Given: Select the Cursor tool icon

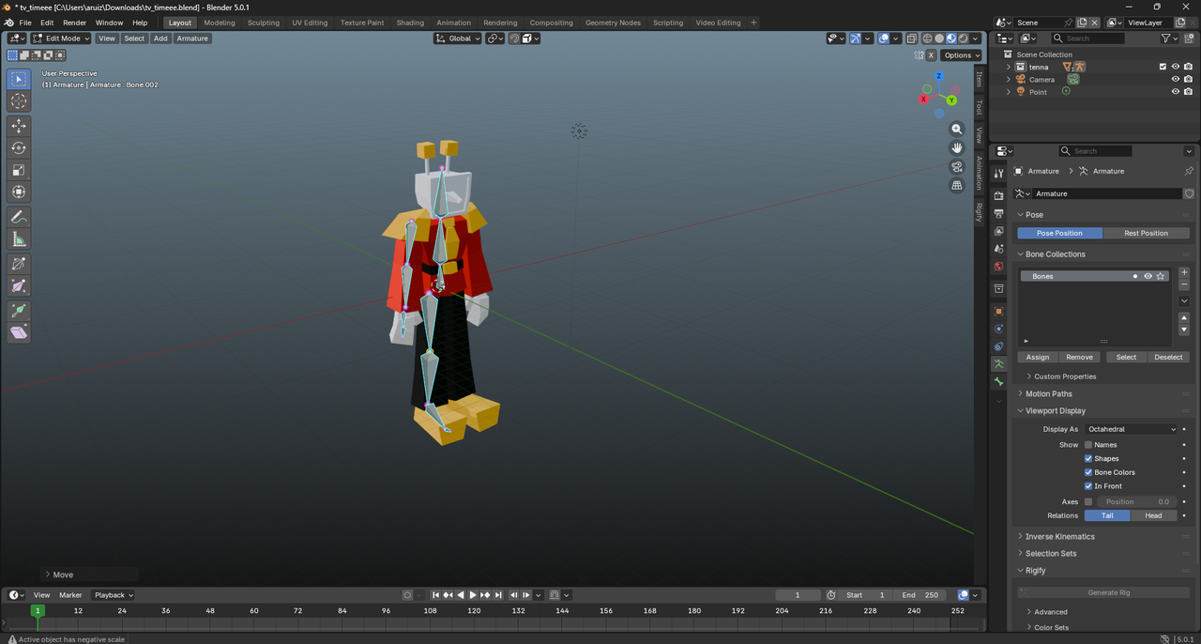Looking at the screenshot, I should click(19, 101).
